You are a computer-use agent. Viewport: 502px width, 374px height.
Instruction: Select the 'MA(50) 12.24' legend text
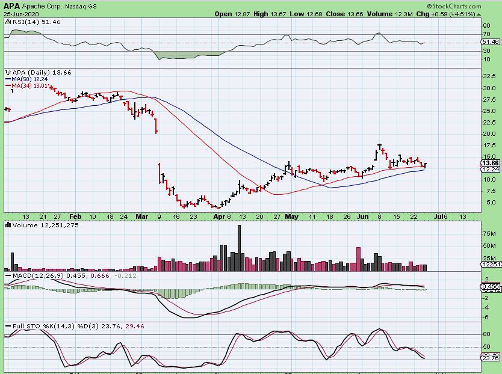click(x=29, y=79)
